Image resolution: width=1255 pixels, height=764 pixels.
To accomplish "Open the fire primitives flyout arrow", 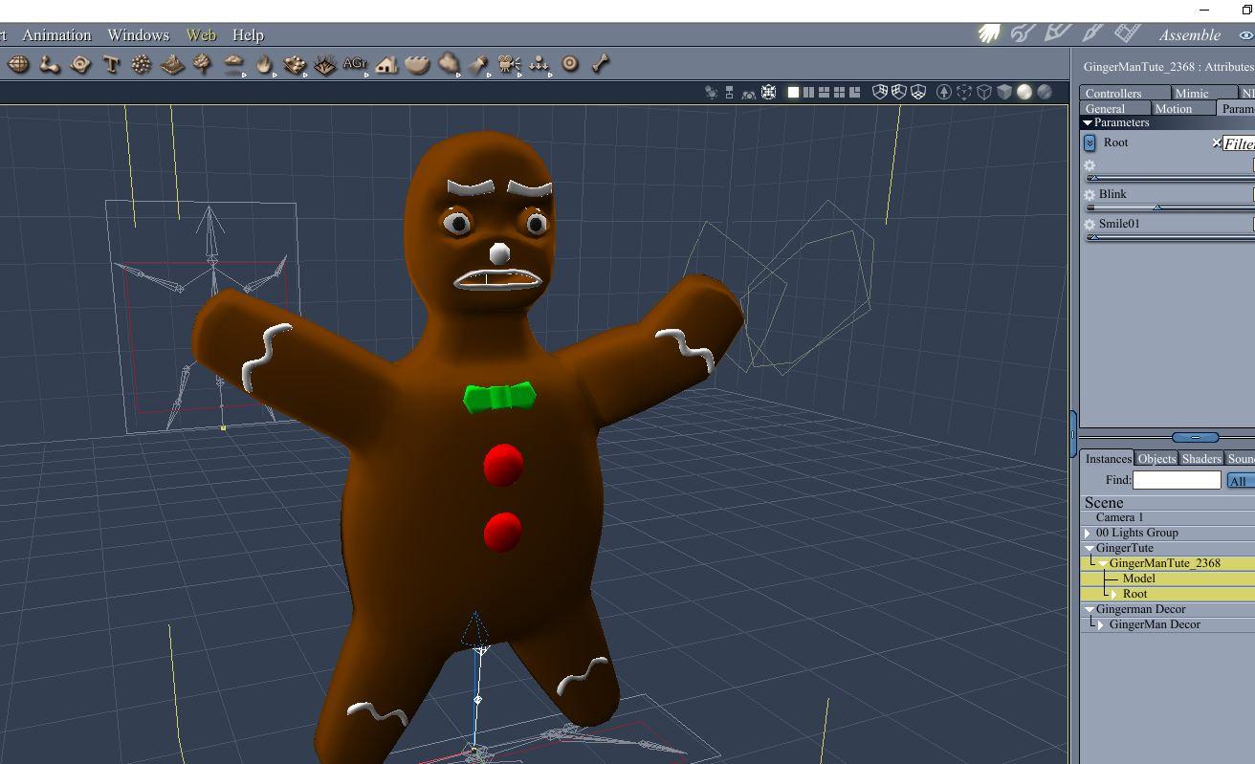I will (x=275, y=74).
